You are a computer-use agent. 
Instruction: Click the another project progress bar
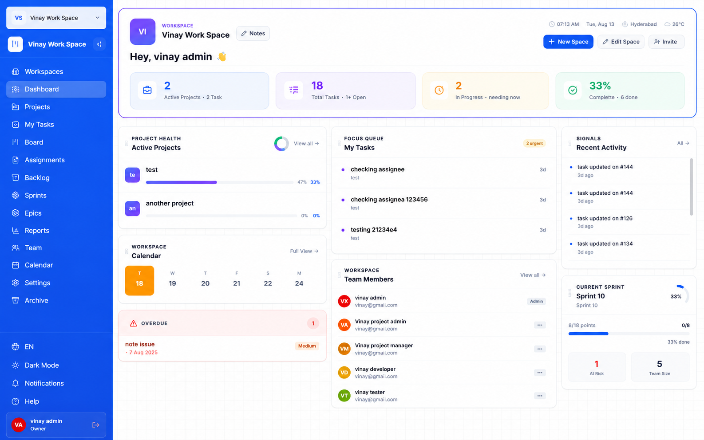pos(221,216)
